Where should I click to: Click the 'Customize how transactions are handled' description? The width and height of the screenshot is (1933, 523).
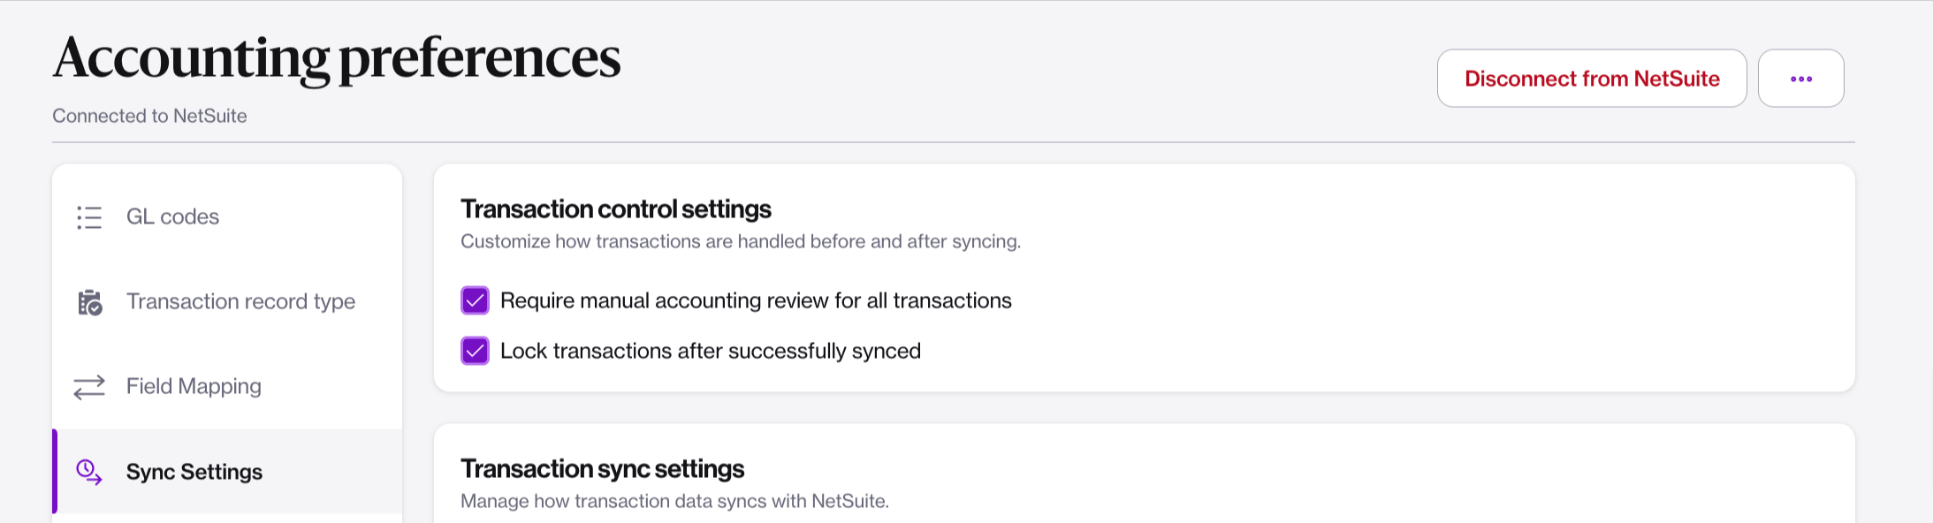(741, 242)
